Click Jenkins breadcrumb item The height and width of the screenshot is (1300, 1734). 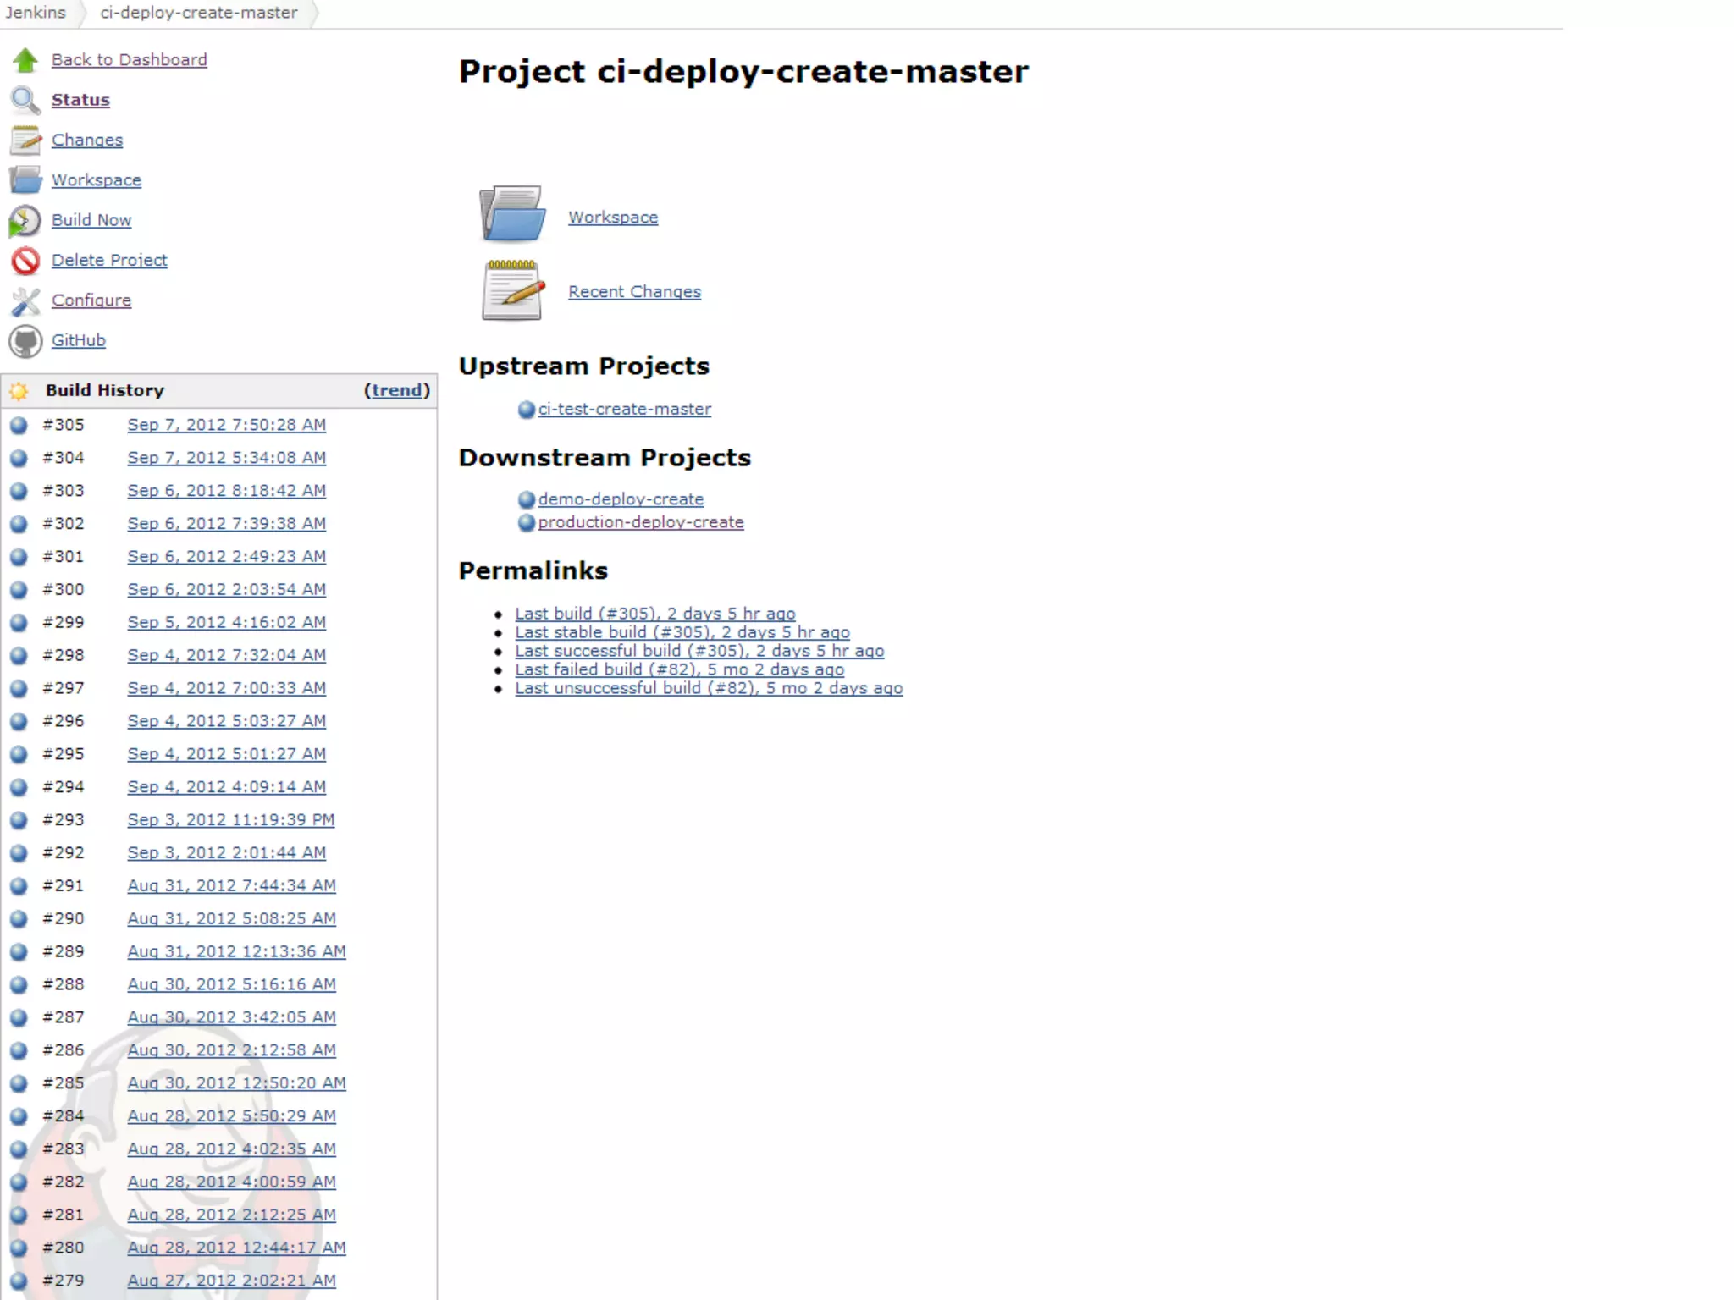tap(36, 13)
